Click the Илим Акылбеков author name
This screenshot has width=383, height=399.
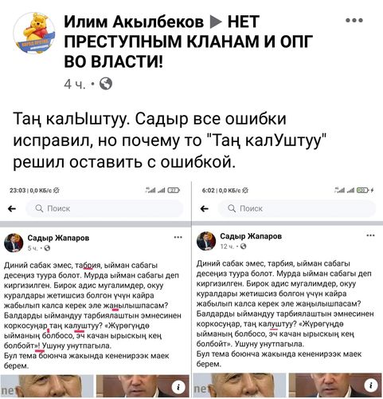point(134,22)
